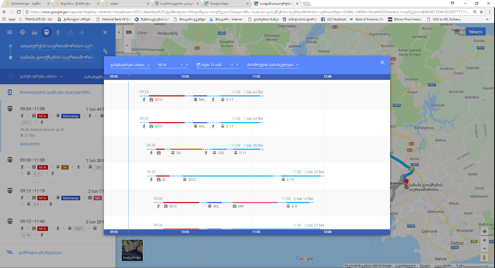Click send directions to phone link
Image resolution: width=495 pixels, height=268 pixels.
pos(55,92)
